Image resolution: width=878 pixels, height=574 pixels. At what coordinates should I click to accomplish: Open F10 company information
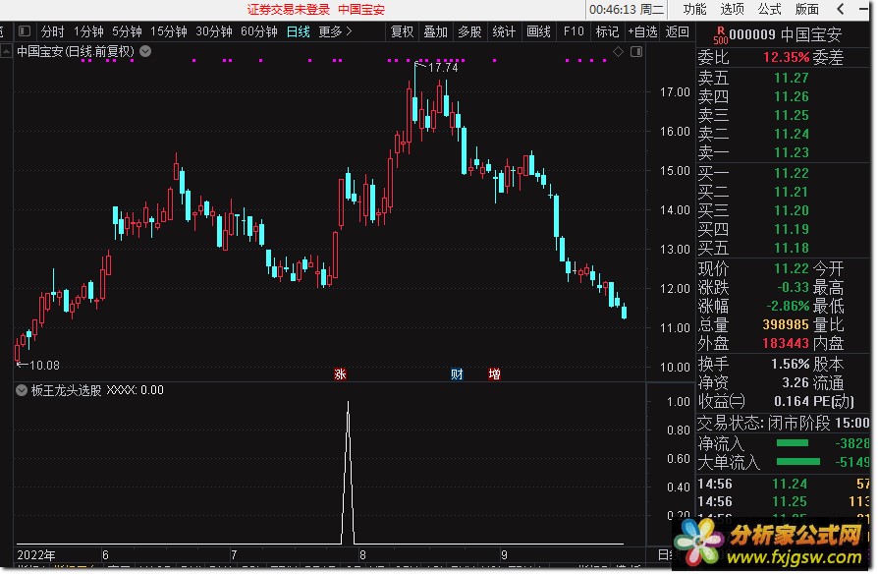pyautogui.click(x=574, y=31)
